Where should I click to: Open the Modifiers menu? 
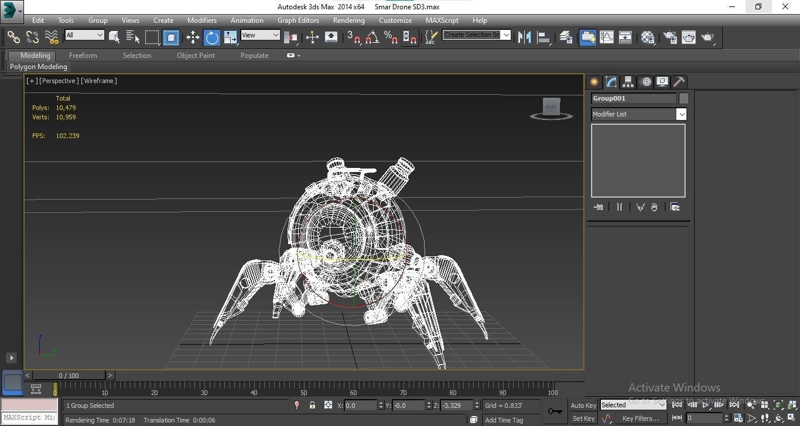tap(202, 20)
